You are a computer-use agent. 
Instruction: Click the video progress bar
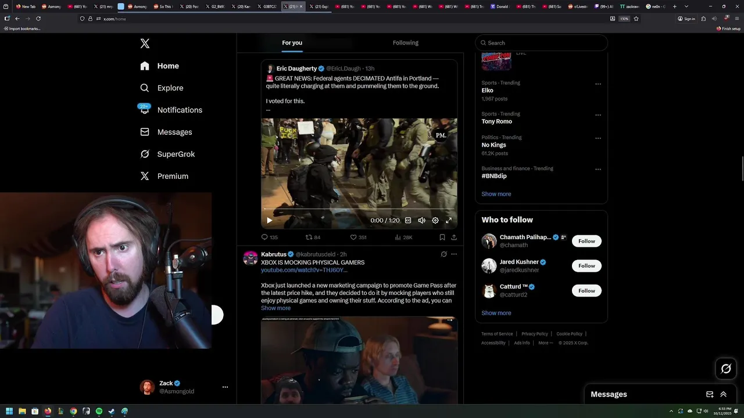(x=359, y=209)
